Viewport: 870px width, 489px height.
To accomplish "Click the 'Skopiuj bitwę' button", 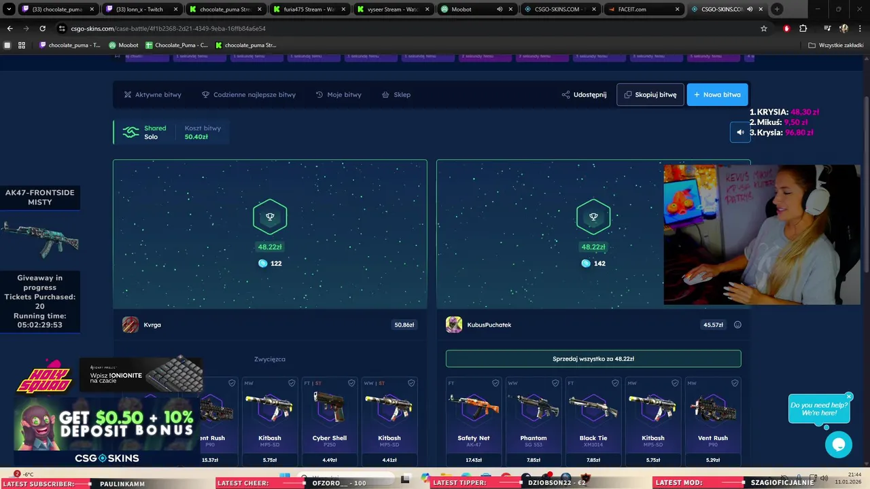I will coord(650,94).
